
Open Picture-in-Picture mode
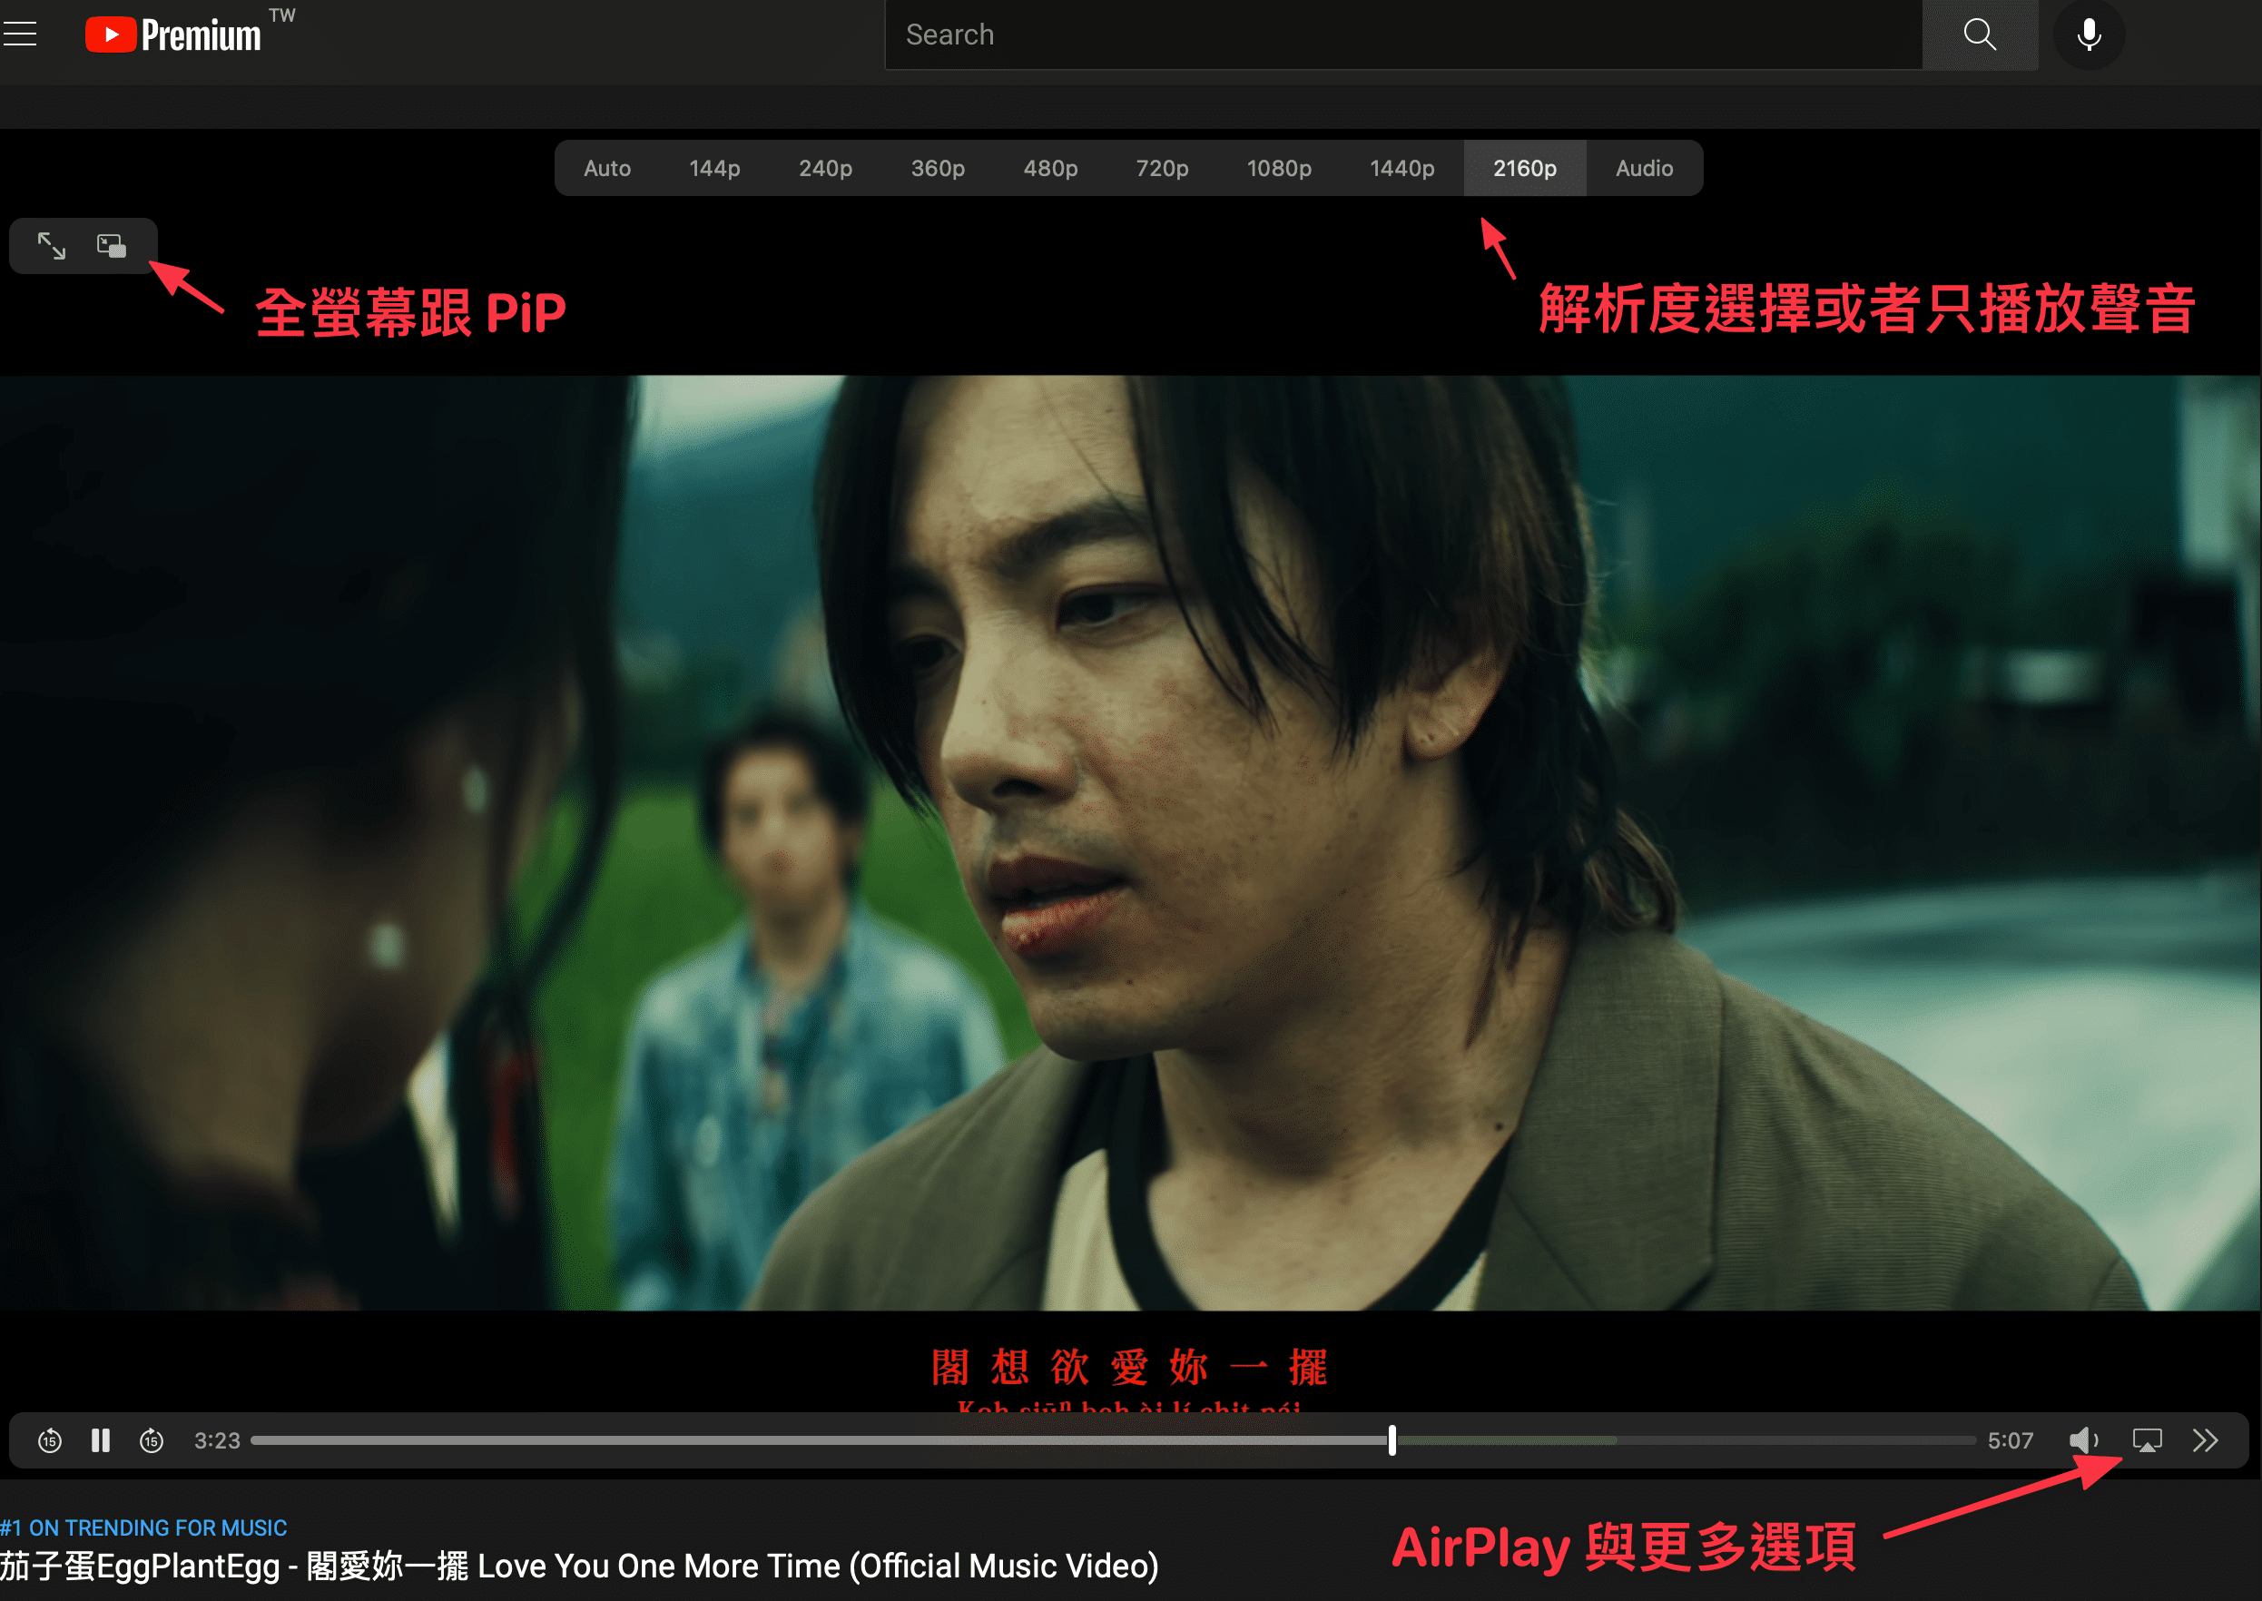pyautogui.click(x=112, y=245)
